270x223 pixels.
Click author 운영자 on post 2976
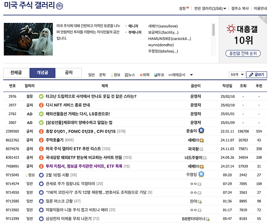(x=196, y=96)
